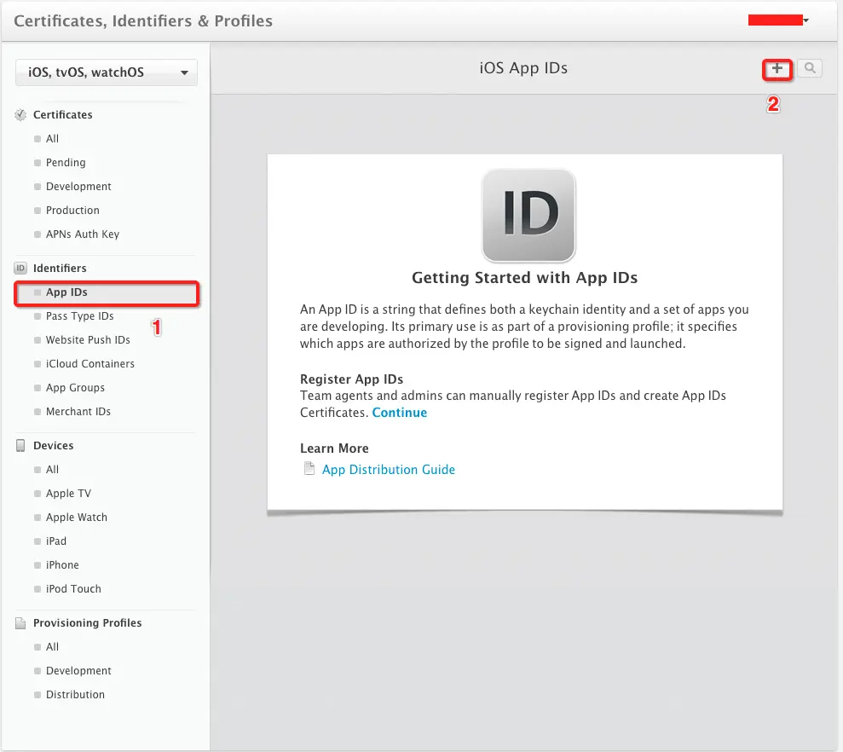
Task: Click the plus icon to add App ID
Action: point(777,69)
